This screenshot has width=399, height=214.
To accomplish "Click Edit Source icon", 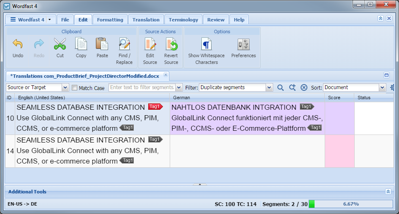I will pyautogui.click(x=150, y=44).
